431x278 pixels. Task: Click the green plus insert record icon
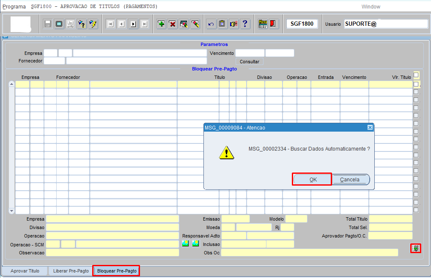point(161,24)
